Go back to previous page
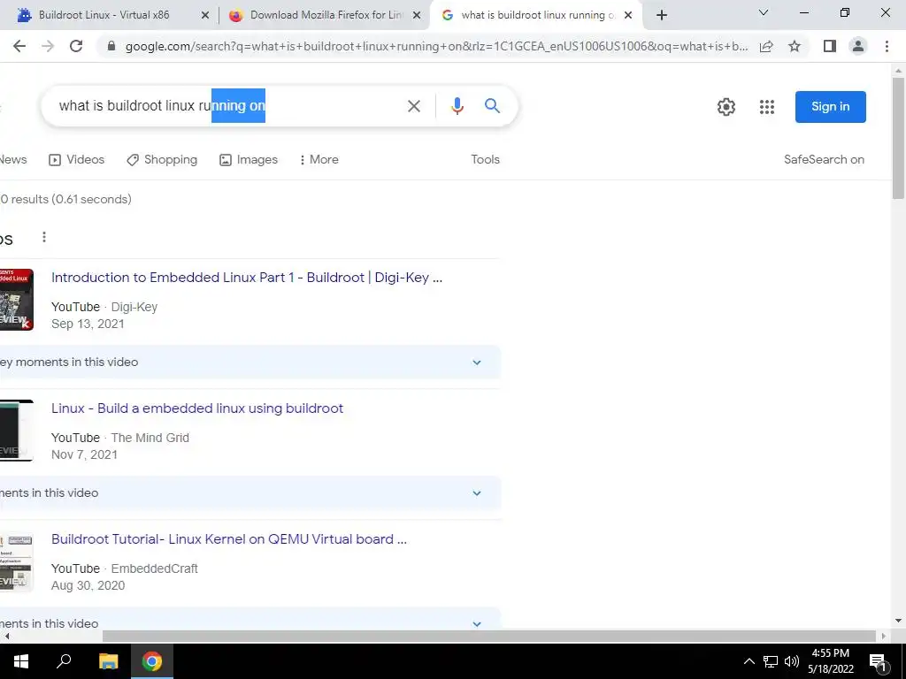The width and height of the screenshot is (906, 679). (x=19, y=46)
